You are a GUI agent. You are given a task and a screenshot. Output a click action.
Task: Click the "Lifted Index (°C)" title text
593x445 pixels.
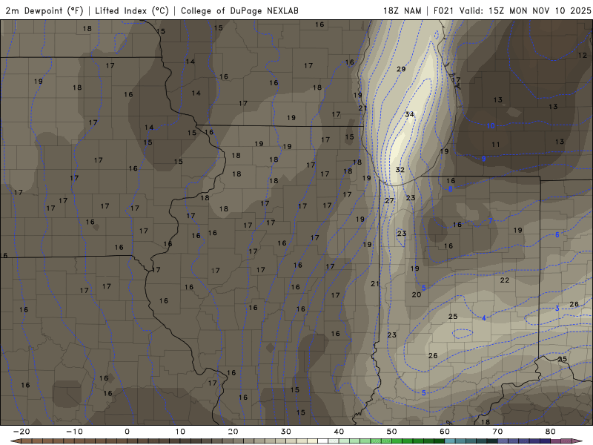(132, 10)
